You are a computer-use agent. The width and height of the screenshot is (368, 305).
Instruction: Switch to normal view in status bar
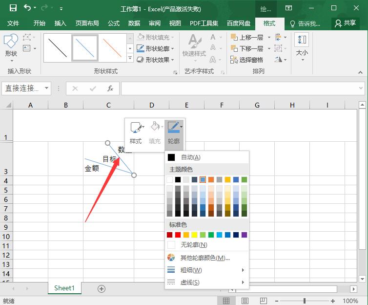226,301
